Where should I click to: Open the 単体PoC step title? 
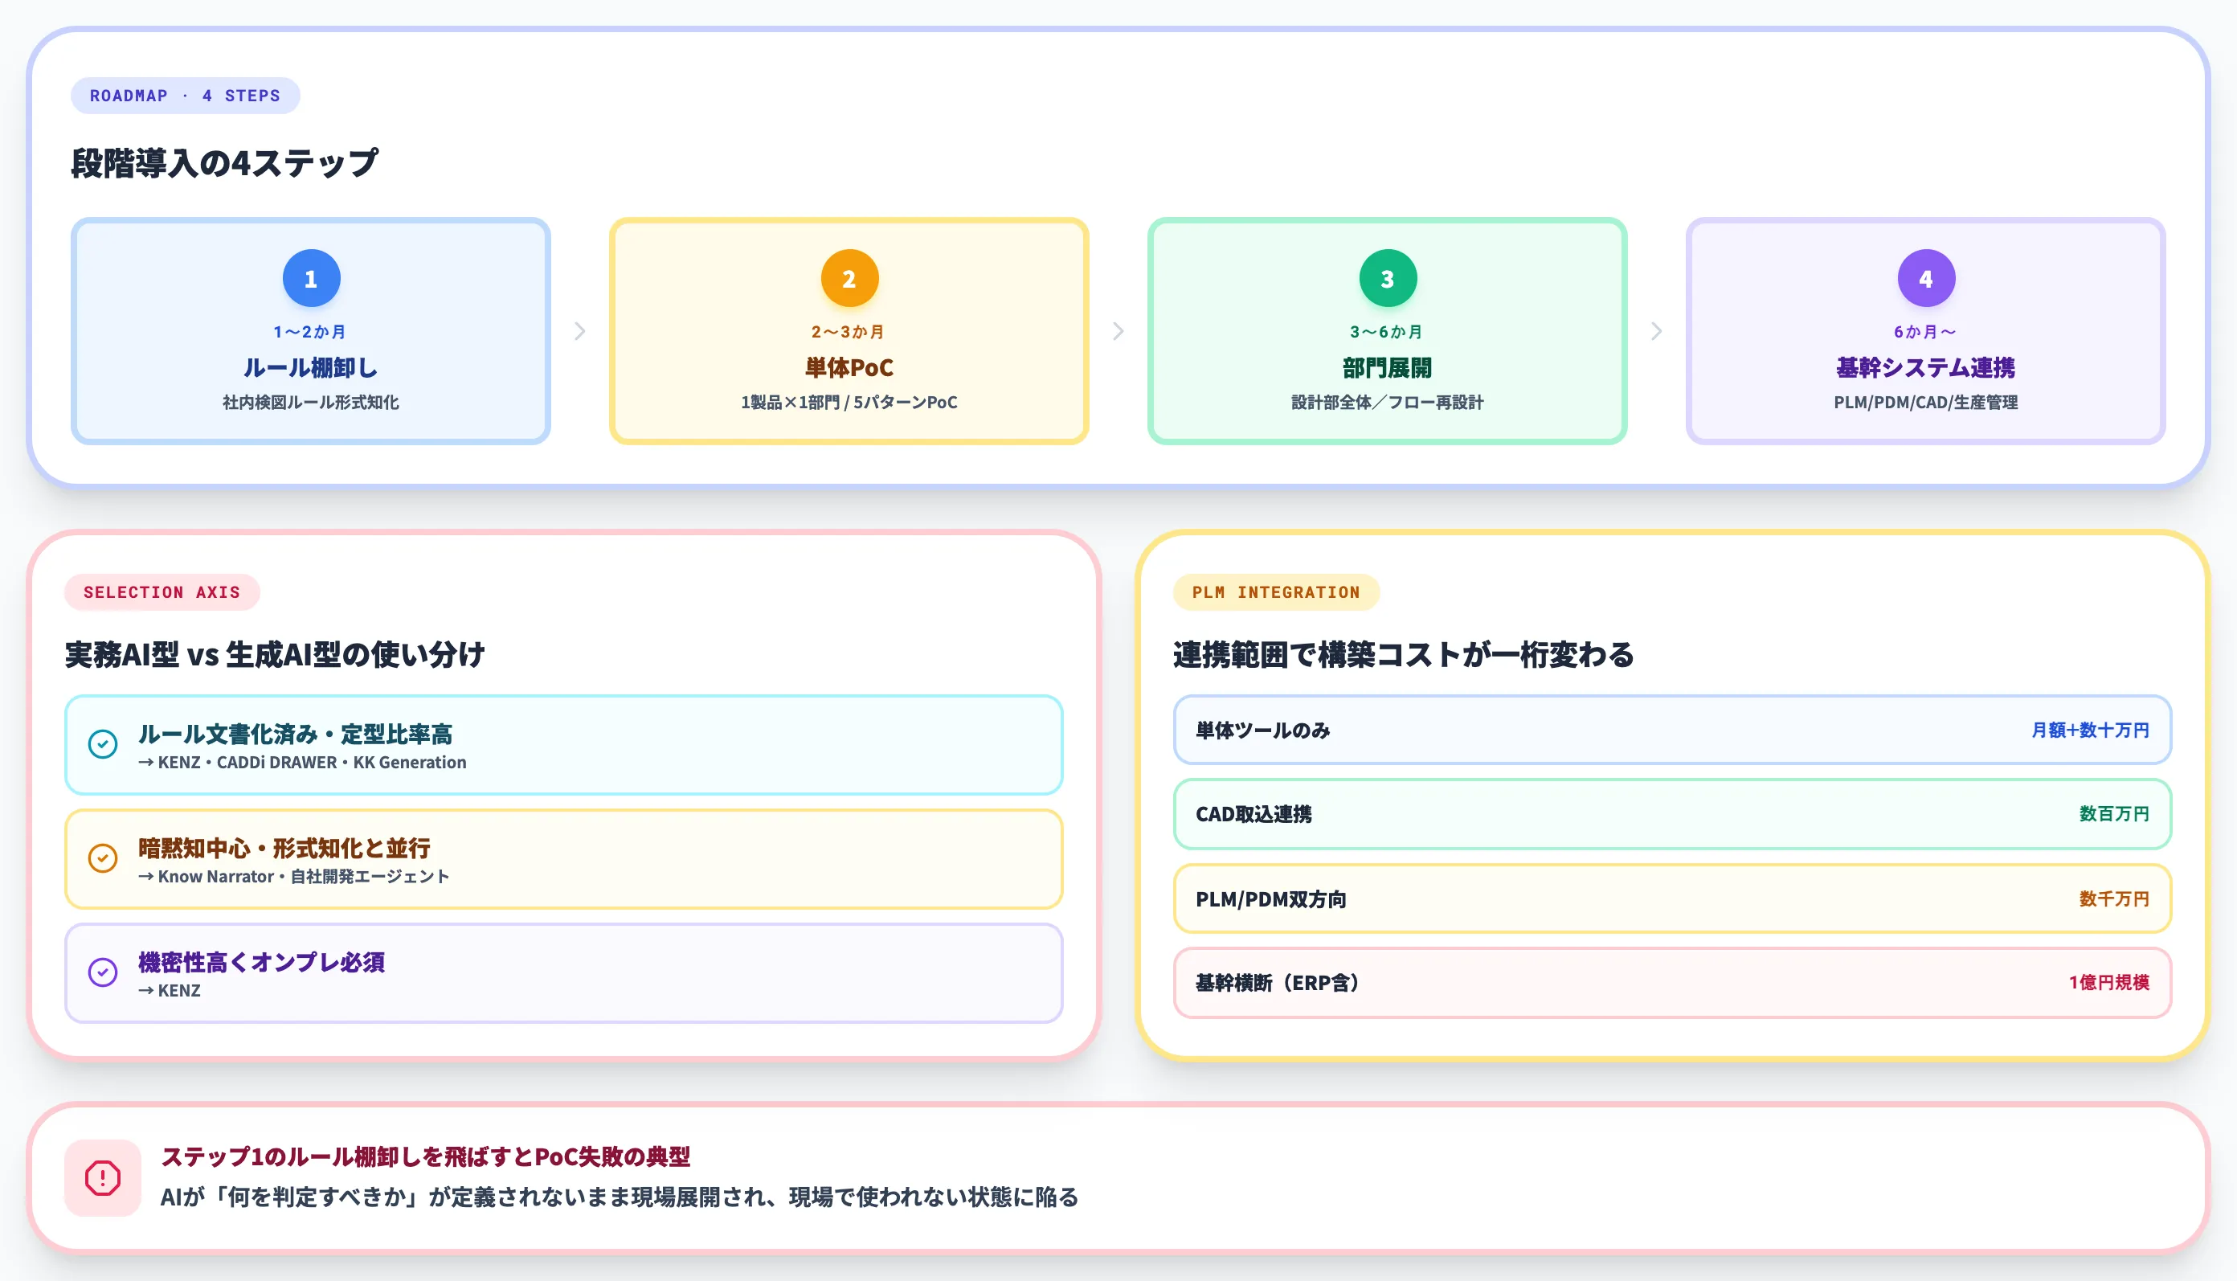point(849,368)
